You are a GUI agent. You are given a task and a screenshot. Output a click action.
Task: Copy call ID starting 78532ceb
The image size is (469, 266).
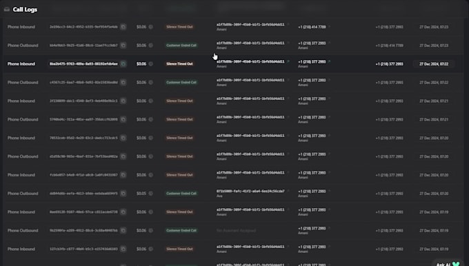tap(123, 138)
